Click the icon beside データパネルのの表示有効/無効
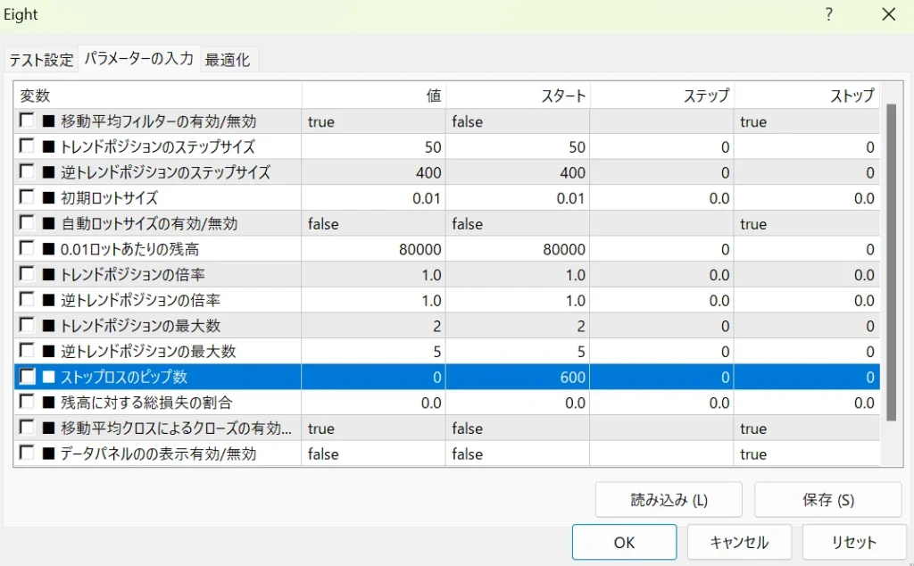 pos(48,454)
